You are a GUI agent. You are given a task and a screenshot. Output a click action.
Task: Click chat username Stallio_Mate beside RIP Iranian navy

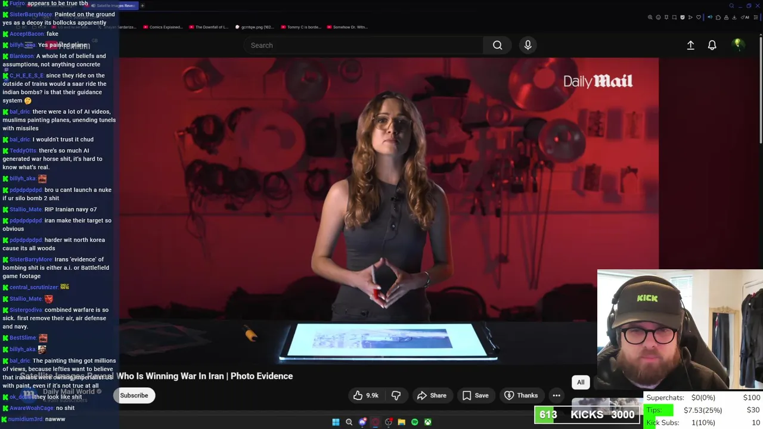coord(26,210)
